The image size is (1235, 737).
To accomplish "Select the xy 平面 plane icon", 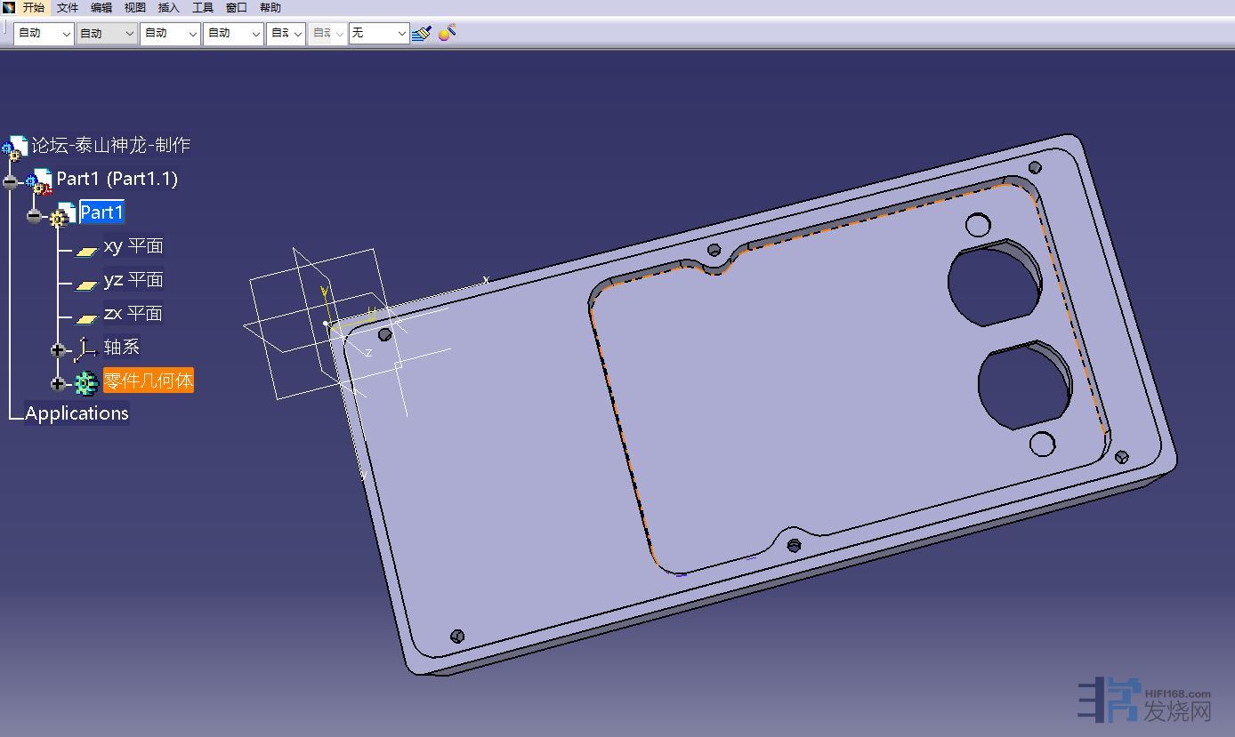I will pyautogui.click(x=86, y=250).
